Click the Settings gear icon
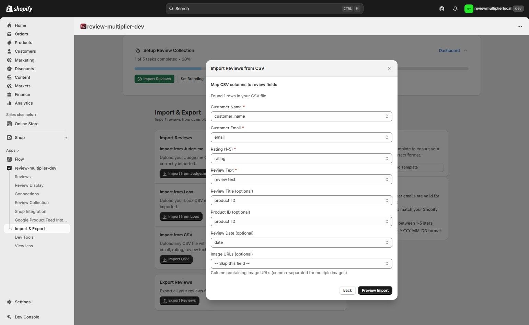Screen dimensions: 529x325 [x=9, y=302]
